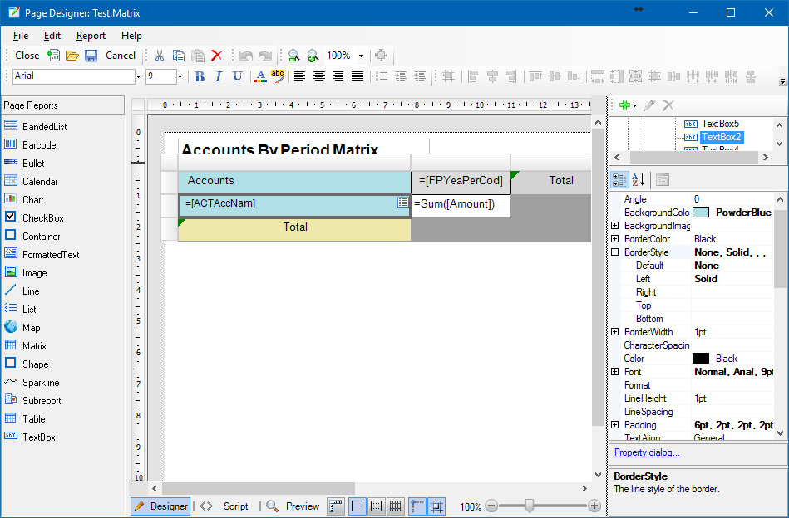Click the zoom-out minus button
This screenshot has height=518, width=789.
click(x=491, y=506)
